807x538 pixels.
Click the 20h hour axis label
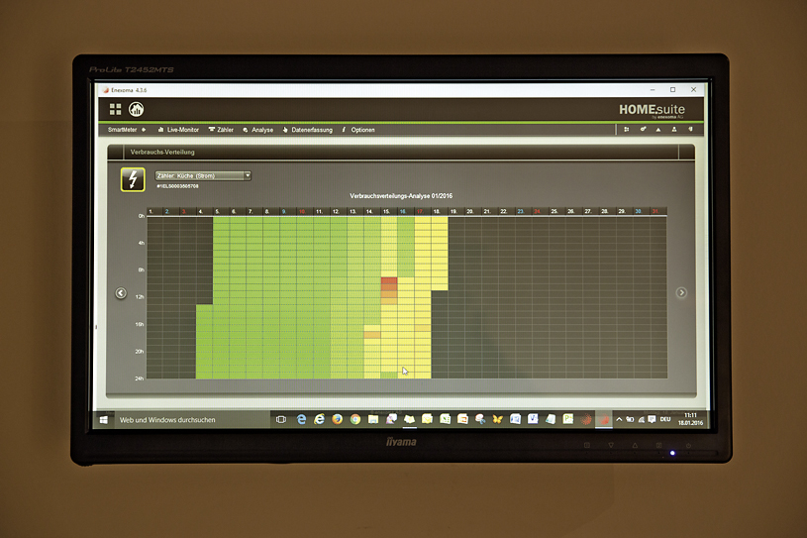pyautogui.click(x=140, y=351)
